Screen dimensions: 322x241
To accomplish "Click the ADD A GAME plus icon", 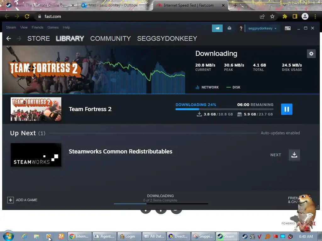I will point(10,200).
